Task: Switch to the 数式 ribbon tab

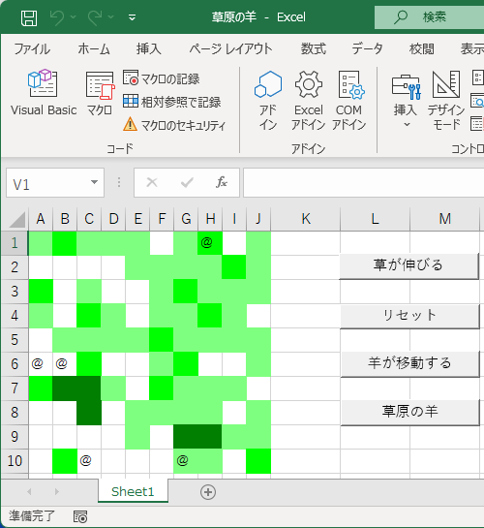Action: (x=313, y=49)
